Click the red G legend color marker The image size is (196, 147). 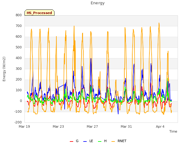coord(71,141)
